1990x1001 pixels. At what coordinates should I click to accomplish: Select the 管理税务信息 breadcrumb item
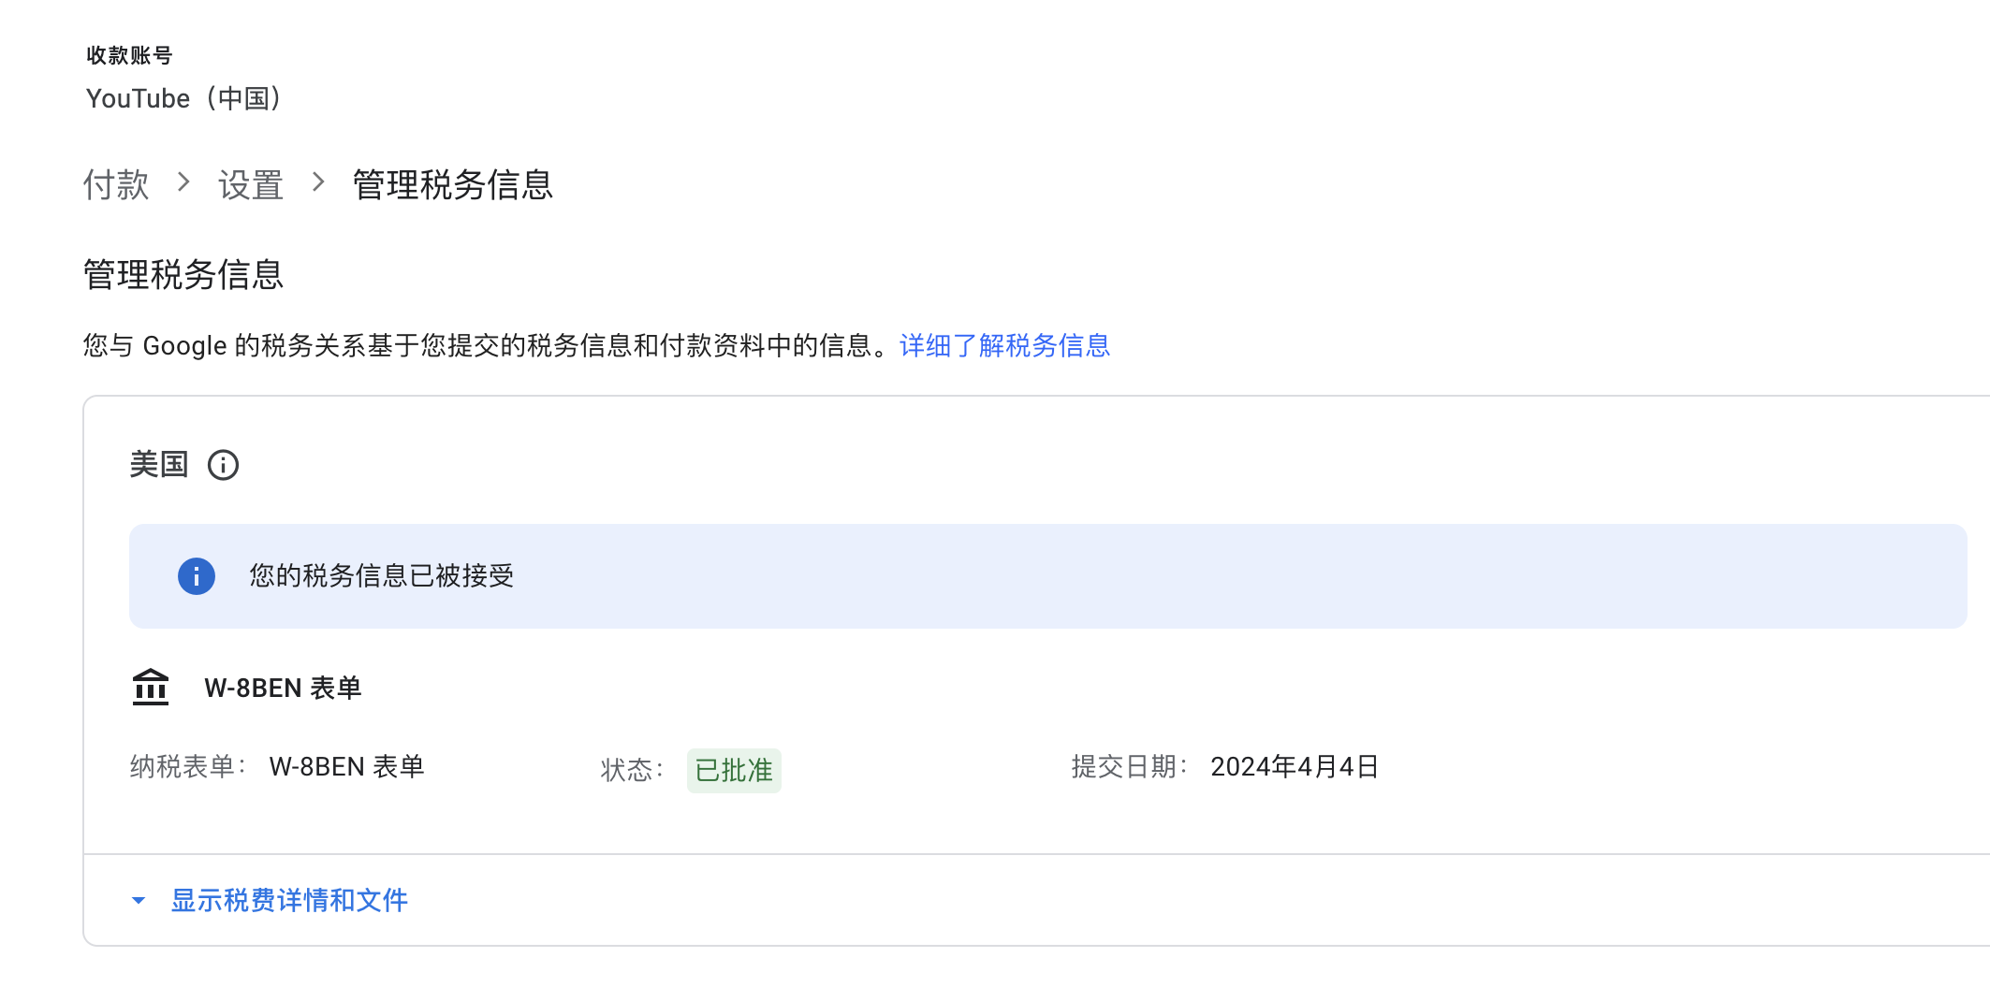point(452,184)
